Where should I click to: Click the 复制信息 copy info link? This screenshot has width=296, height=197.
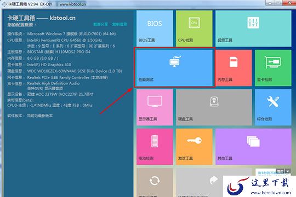tap(119, 24)
